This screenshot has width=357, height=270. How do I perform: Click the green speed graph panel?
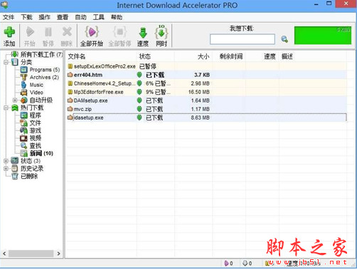(323, 35)
